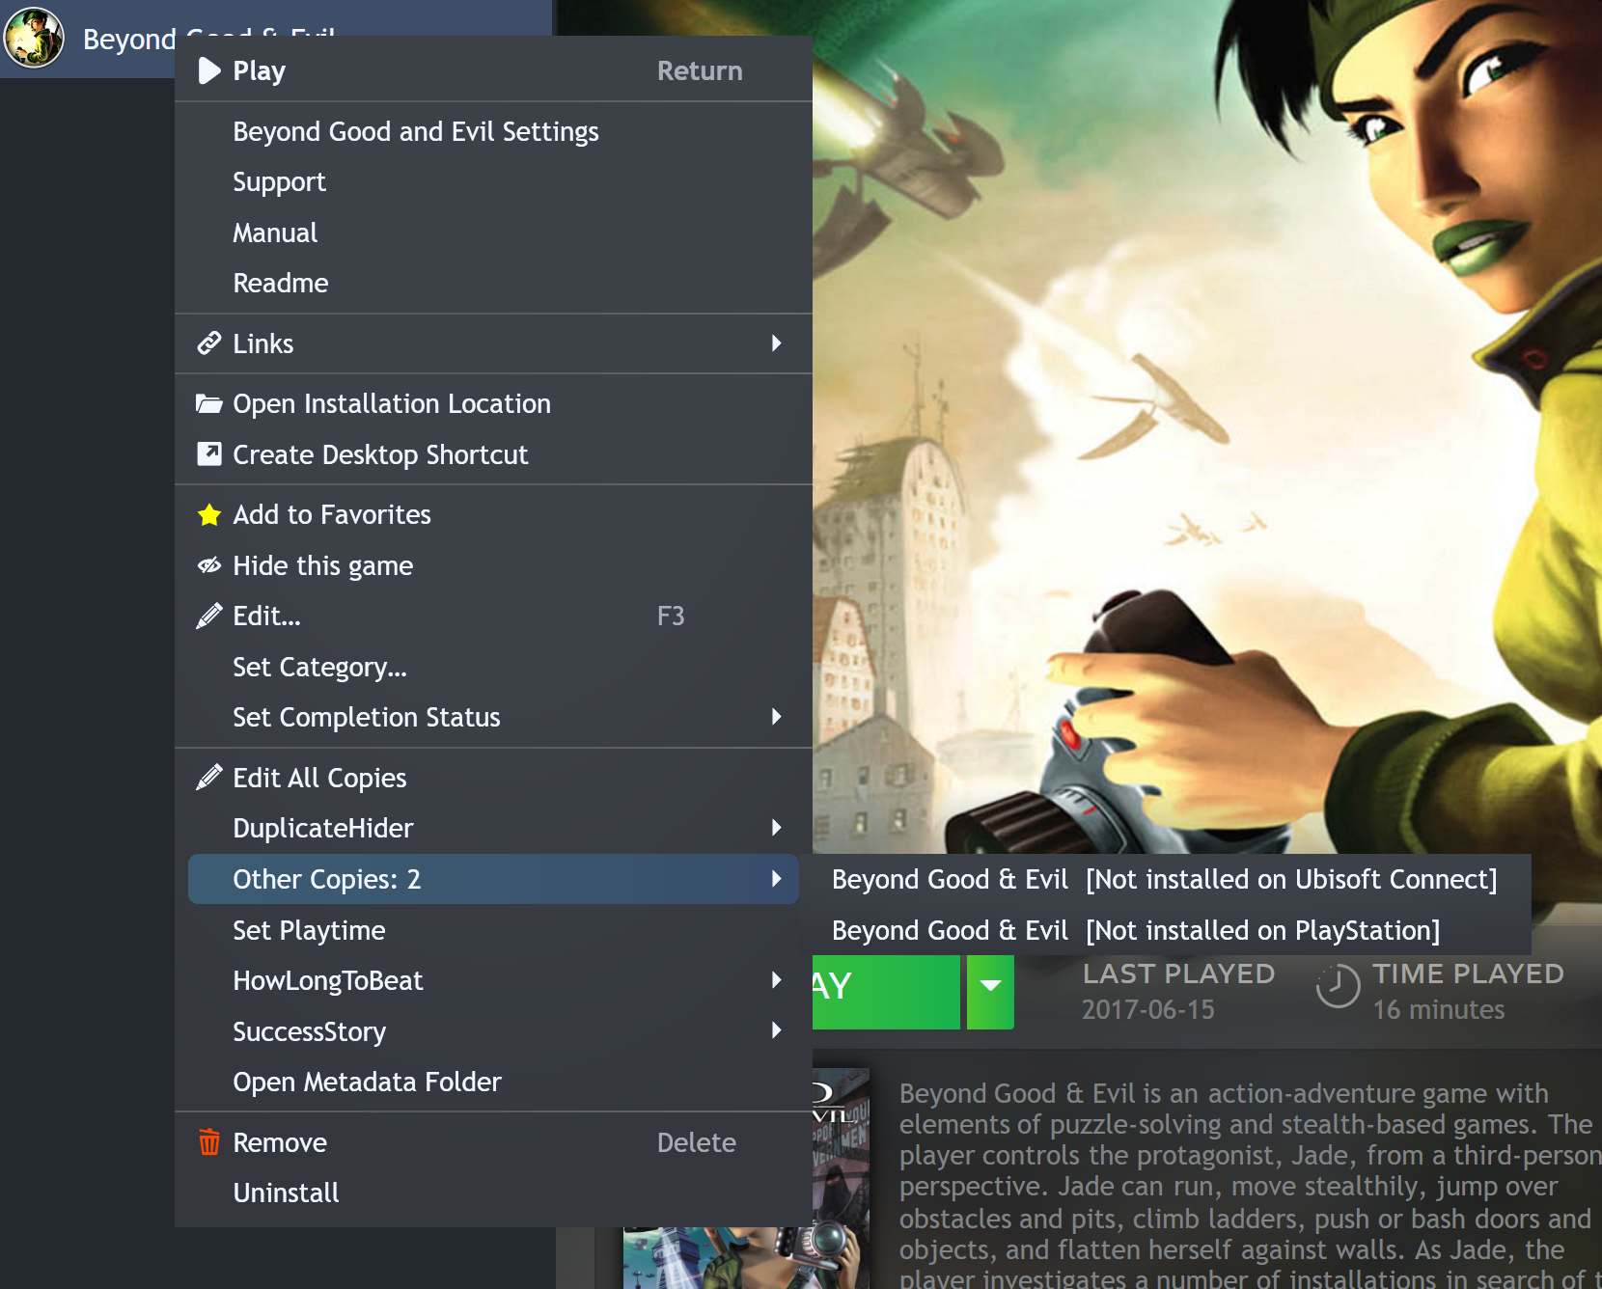Choose Edit All Copies
The height and width of the screenshot is (1289, 1602).
(493, 778)
